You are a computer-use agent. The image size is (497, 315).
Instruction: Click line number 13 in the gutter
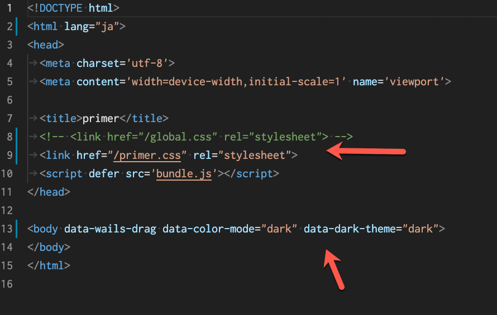tap(7, 229)
